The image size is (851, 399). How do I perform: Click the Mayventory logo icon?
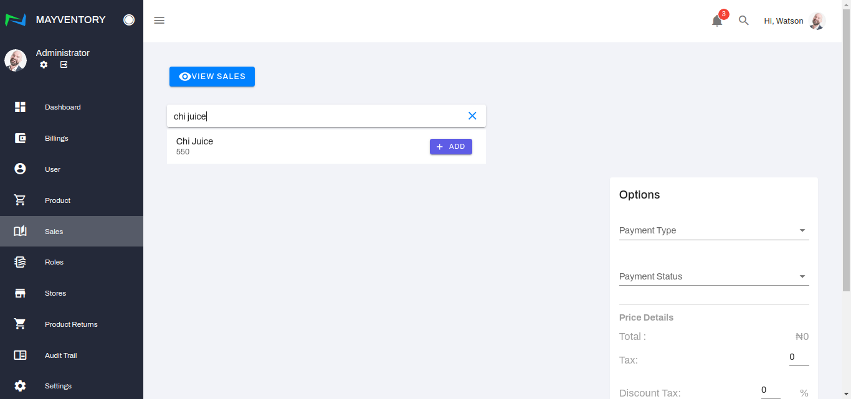coord(16,20)
